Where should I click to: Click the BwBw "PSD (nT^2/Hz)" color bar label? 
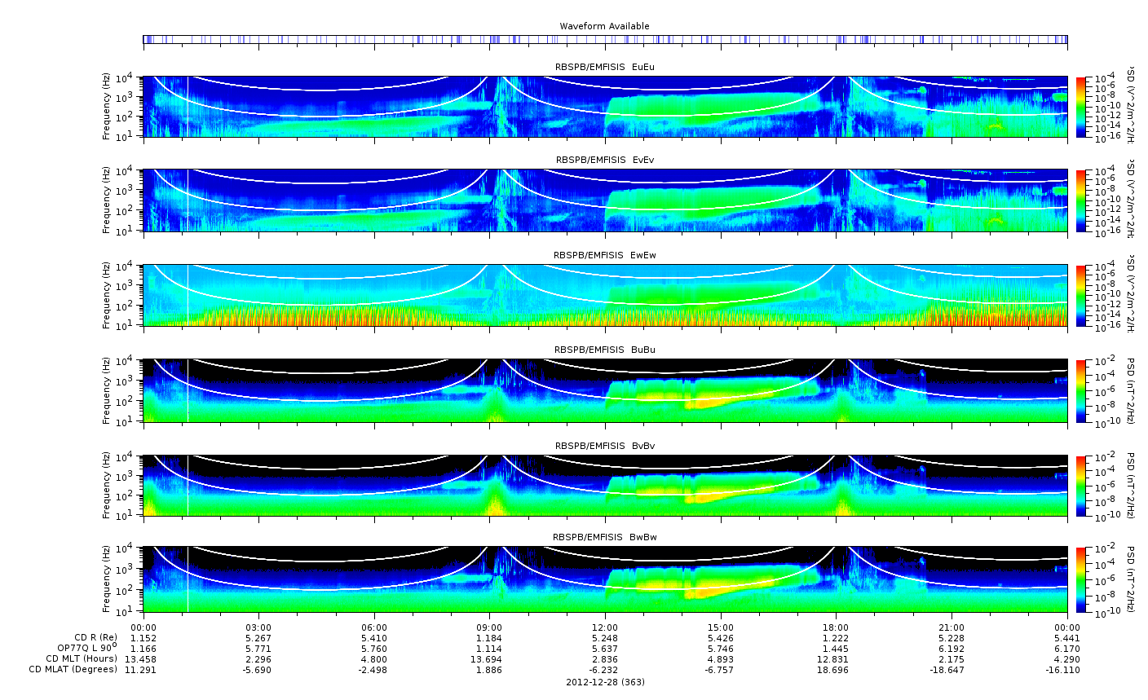point(1132,579)
